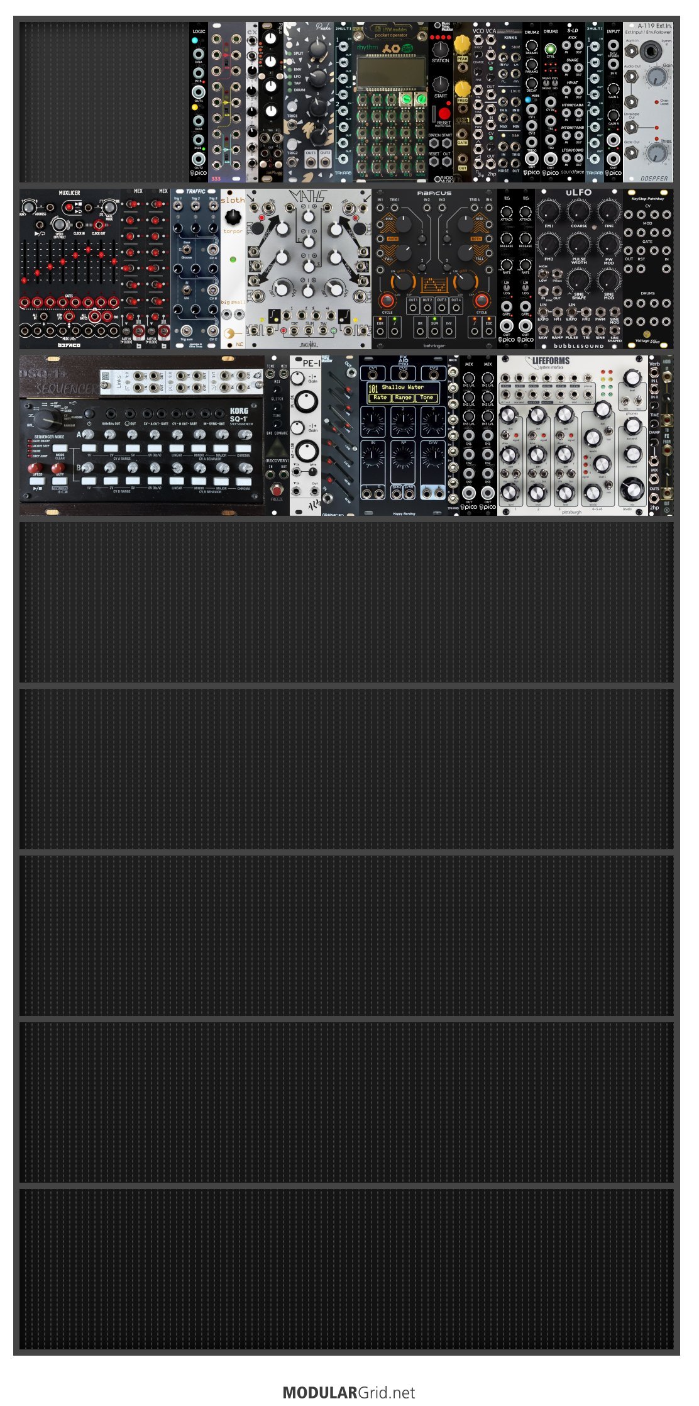Click the Pico INPUT GAIN L knob
Screen dimensions: 699x1406
pos(614,89)
